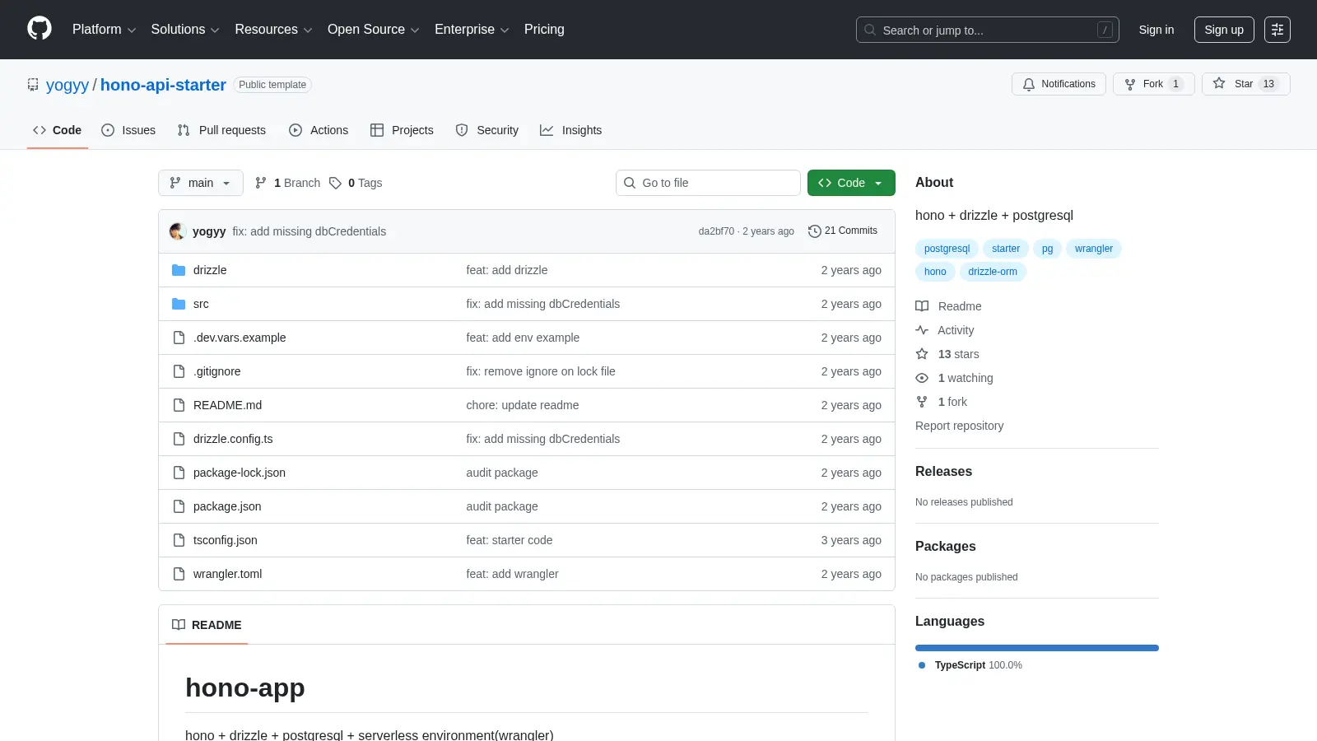This screenshot has width=1317, height=741.
Task: Open the Insights tab
Action: (x=571, y=130)
